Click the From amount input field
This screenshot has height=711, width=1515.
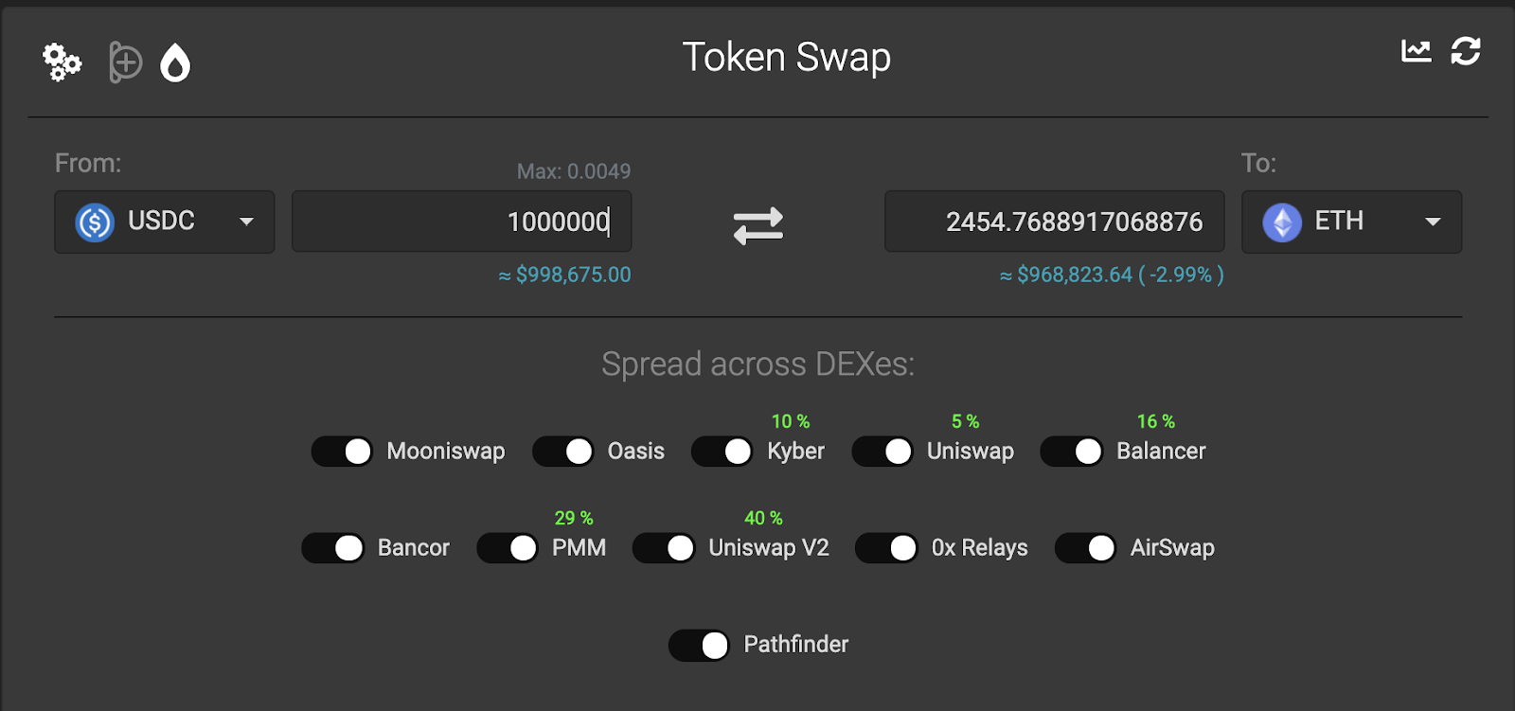click(x=462, y=222)
